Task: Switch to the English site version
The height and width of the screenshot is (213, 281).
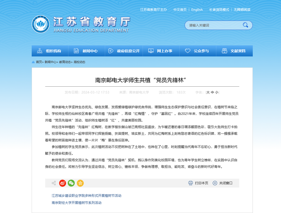Action: pyautogui.click(x=197, y=9)
